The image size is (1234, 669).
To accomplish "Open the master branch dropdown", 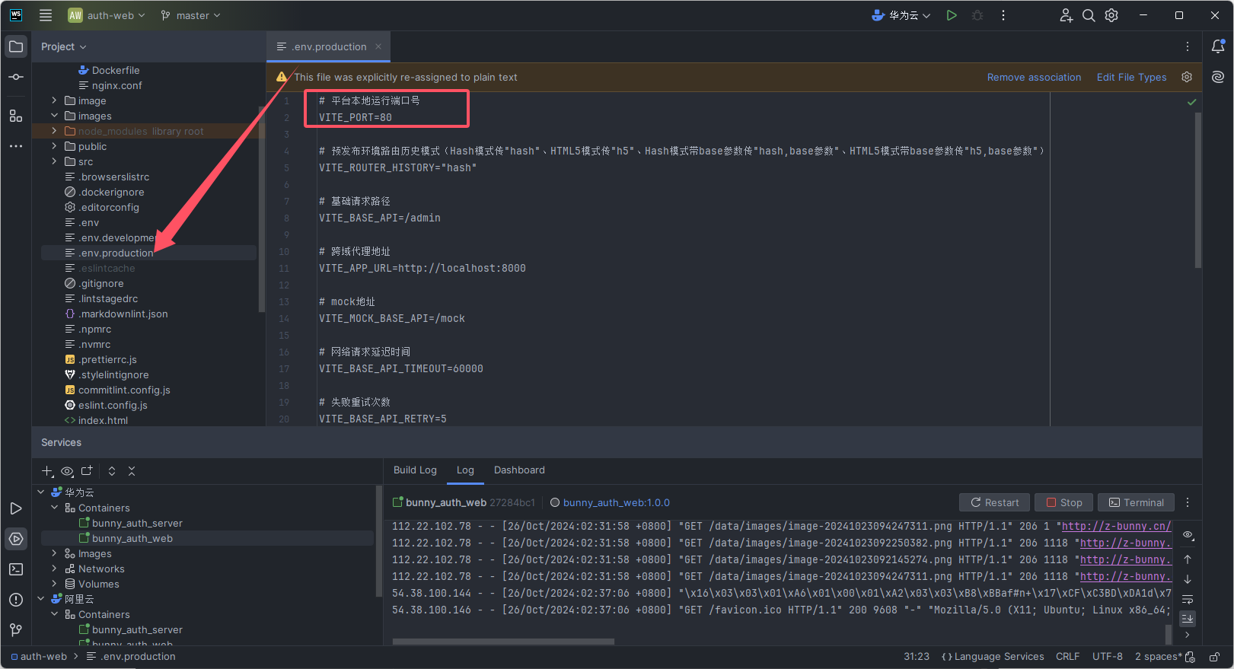I will coord(190,15).
